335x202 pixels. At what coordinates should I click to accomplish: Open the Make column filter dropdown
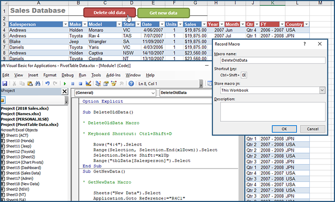(85, 24)
